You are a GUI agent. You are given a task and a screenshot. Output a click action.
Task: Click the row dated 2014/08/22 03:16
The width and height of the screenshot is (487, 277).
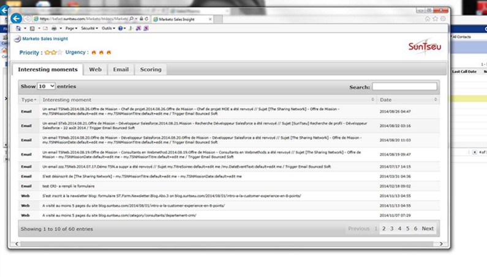tap(229, 126)
